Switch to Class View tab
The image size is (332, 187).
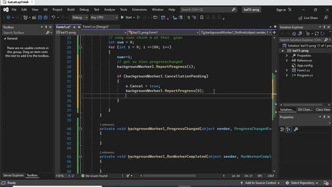point(323,110)
